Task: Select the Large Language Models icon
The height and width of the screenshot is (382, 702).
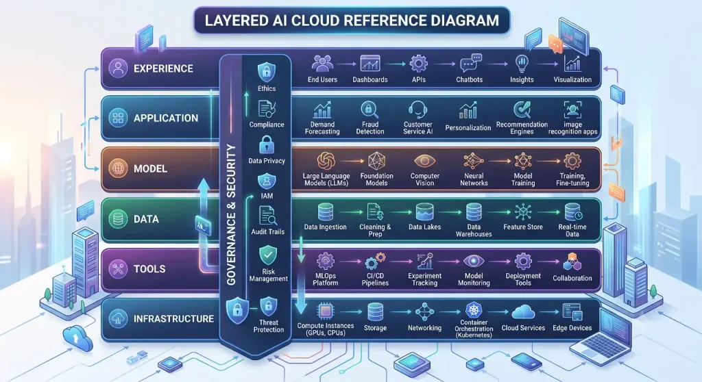Action: coord(326,161)
